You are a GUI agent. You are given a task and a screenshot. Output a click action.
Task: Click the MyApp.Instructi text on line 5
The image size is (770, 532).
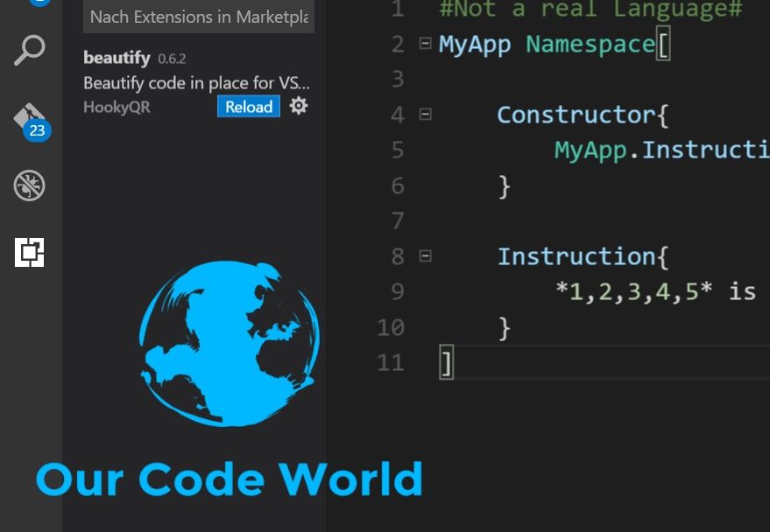(x=662, y=150)
